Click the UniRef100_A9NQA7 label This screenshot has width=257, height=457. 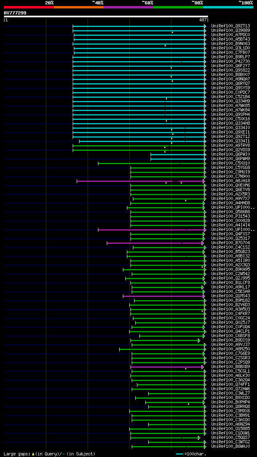(x=231, y=79)
